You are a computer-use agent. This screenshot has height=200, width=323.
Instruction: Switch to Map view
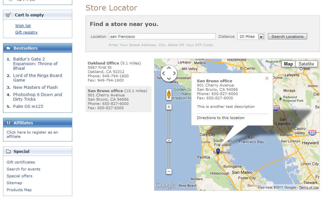pyautogui.click(x=288, y=64)
